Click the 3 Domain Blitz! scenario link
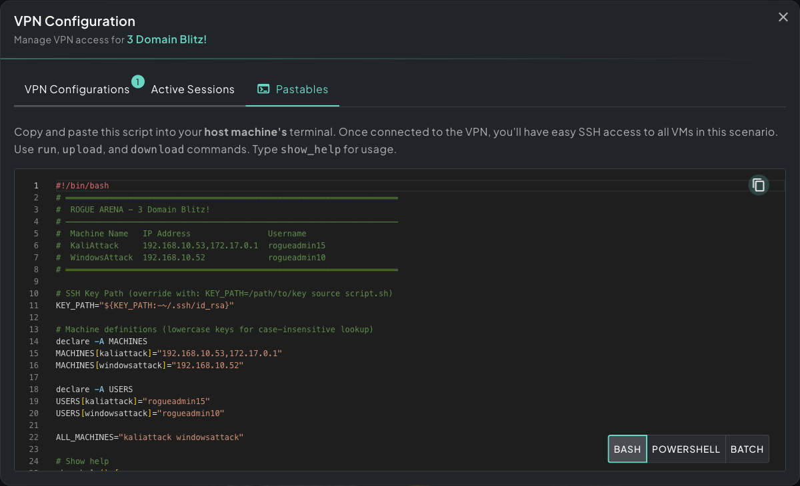800x486 pixels. point(167,40)
